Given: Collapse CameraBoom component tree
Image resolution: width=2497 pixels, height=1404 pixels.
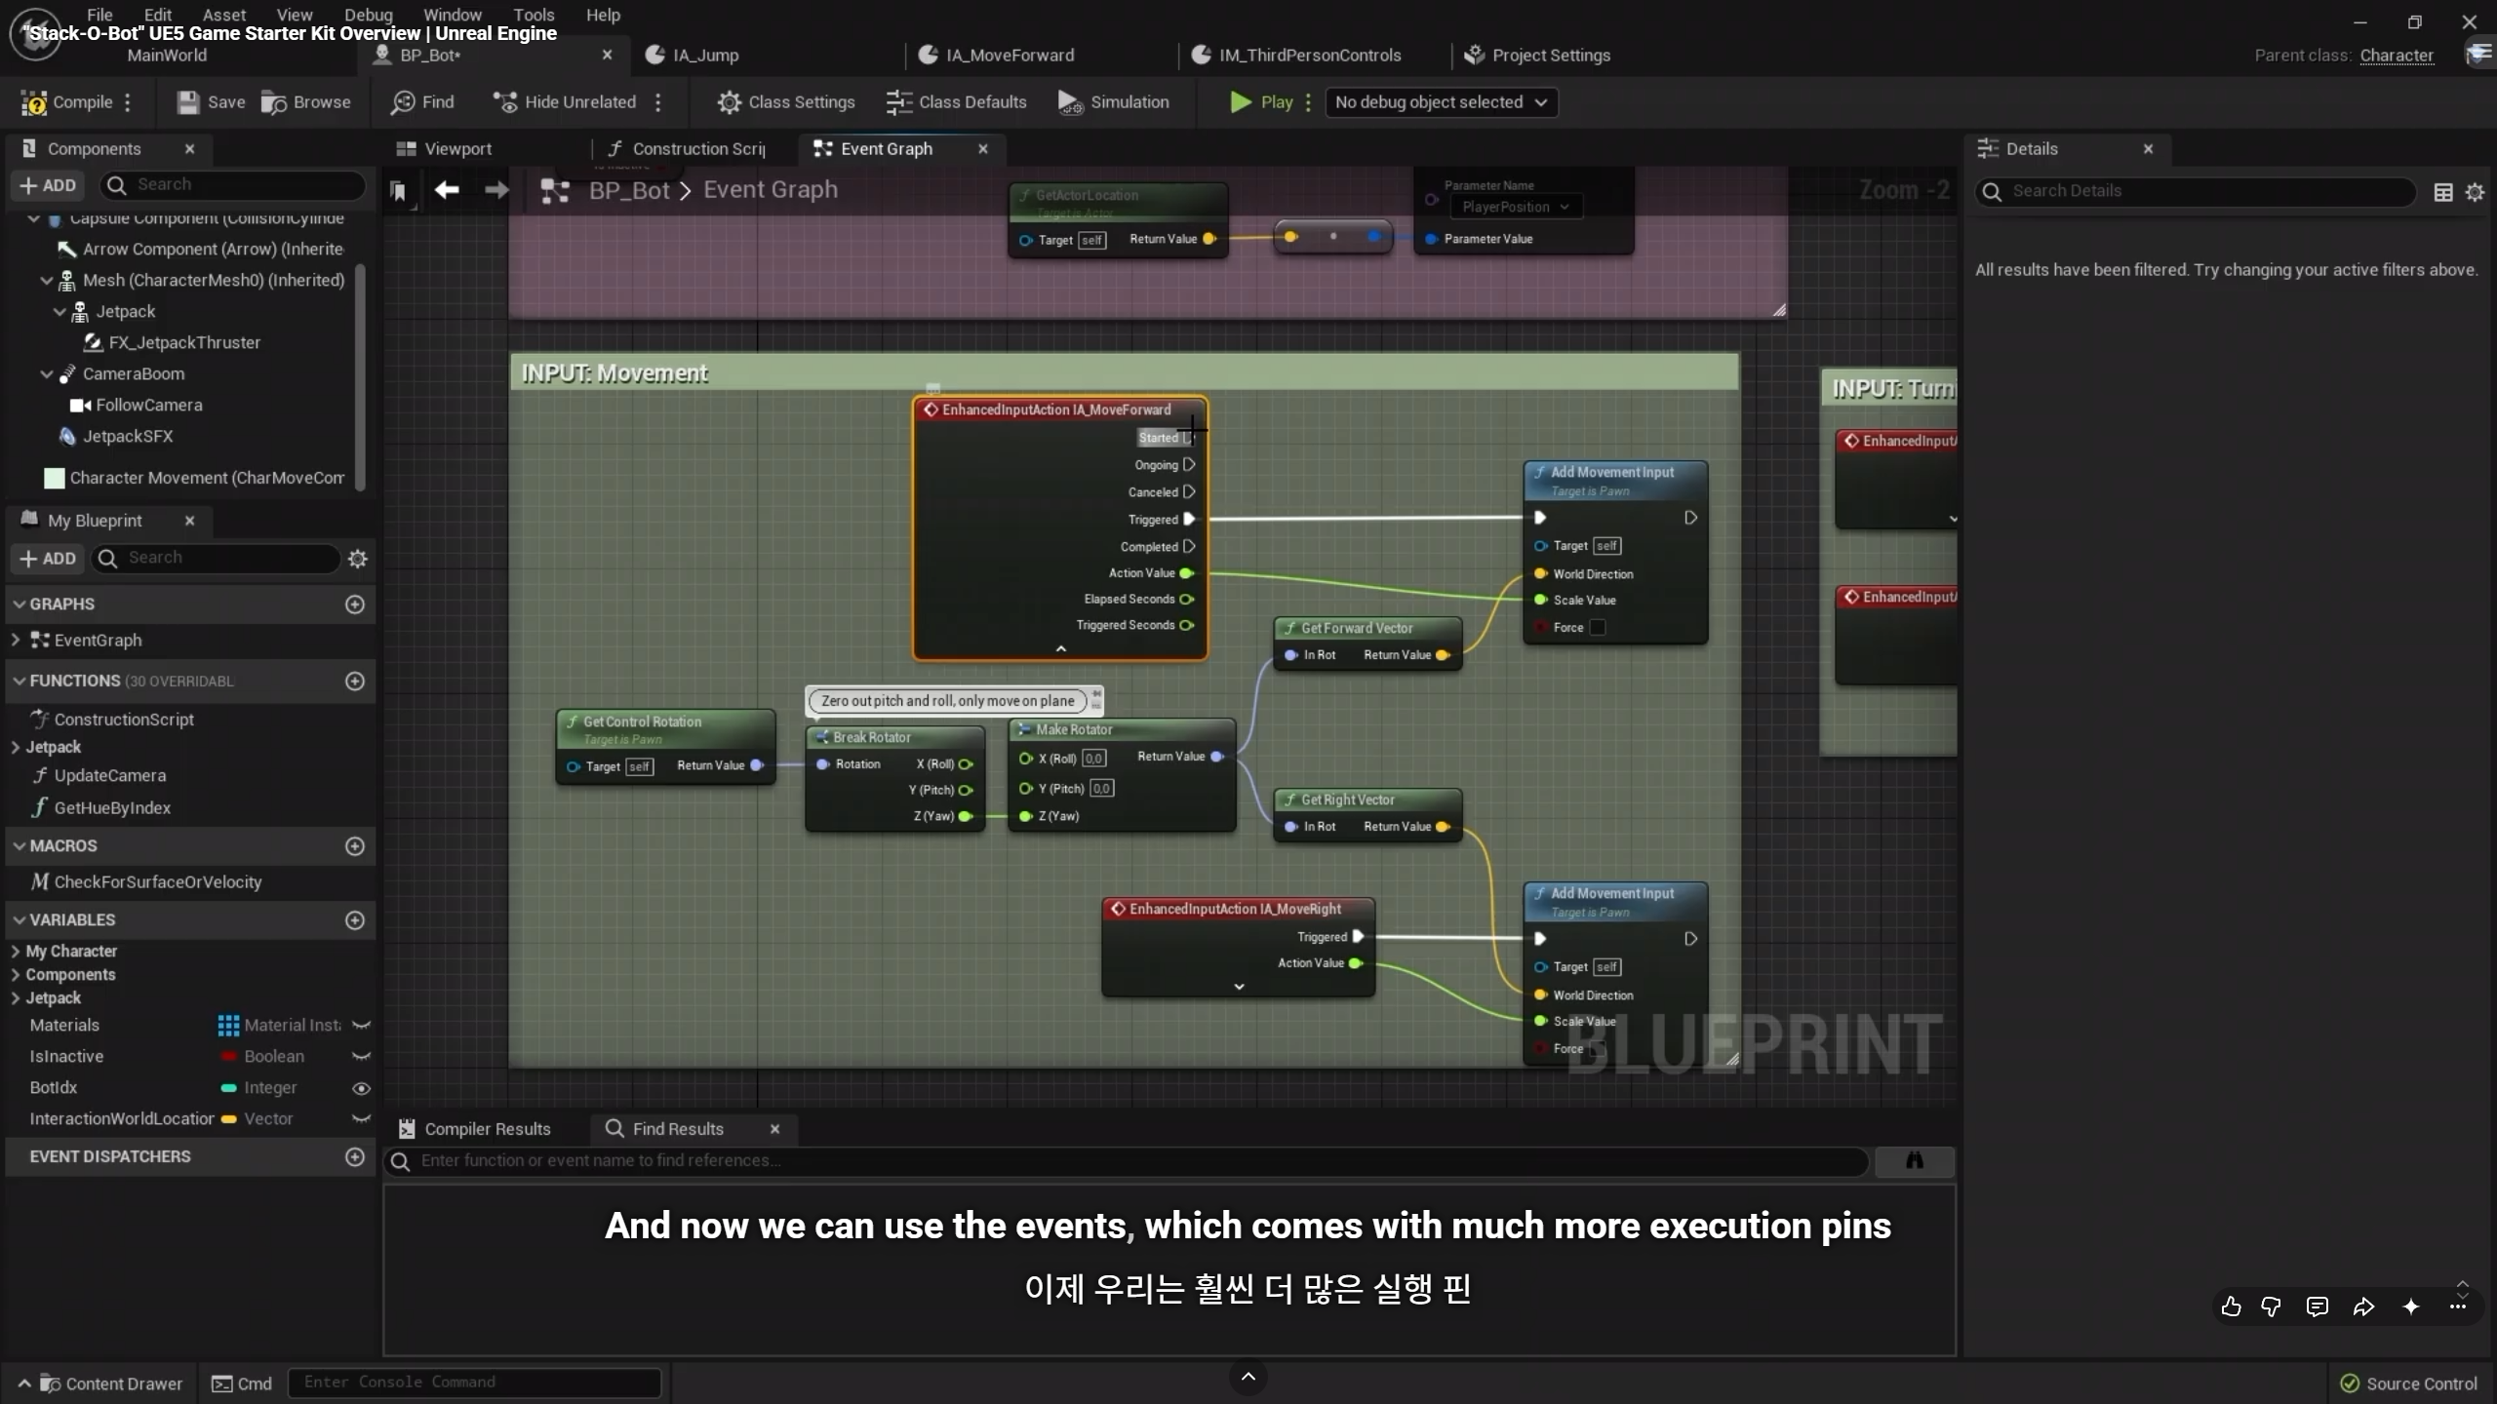Looking at the screenshot, I should coord(46,374).
